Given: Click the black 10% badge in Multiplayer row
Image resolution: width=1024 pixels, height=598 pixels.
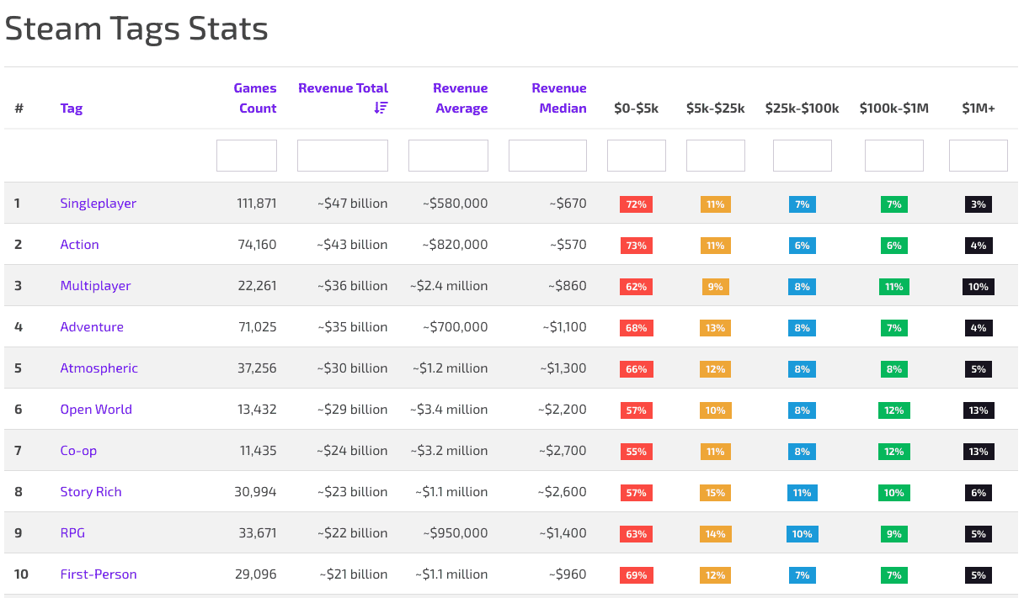Looking at the screenshot, I should pos(979,287).
